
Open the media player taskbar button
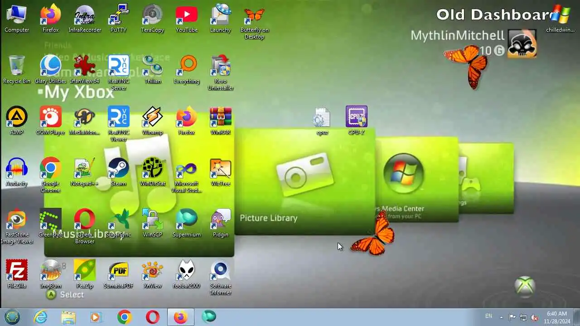(x=96, y=317)
